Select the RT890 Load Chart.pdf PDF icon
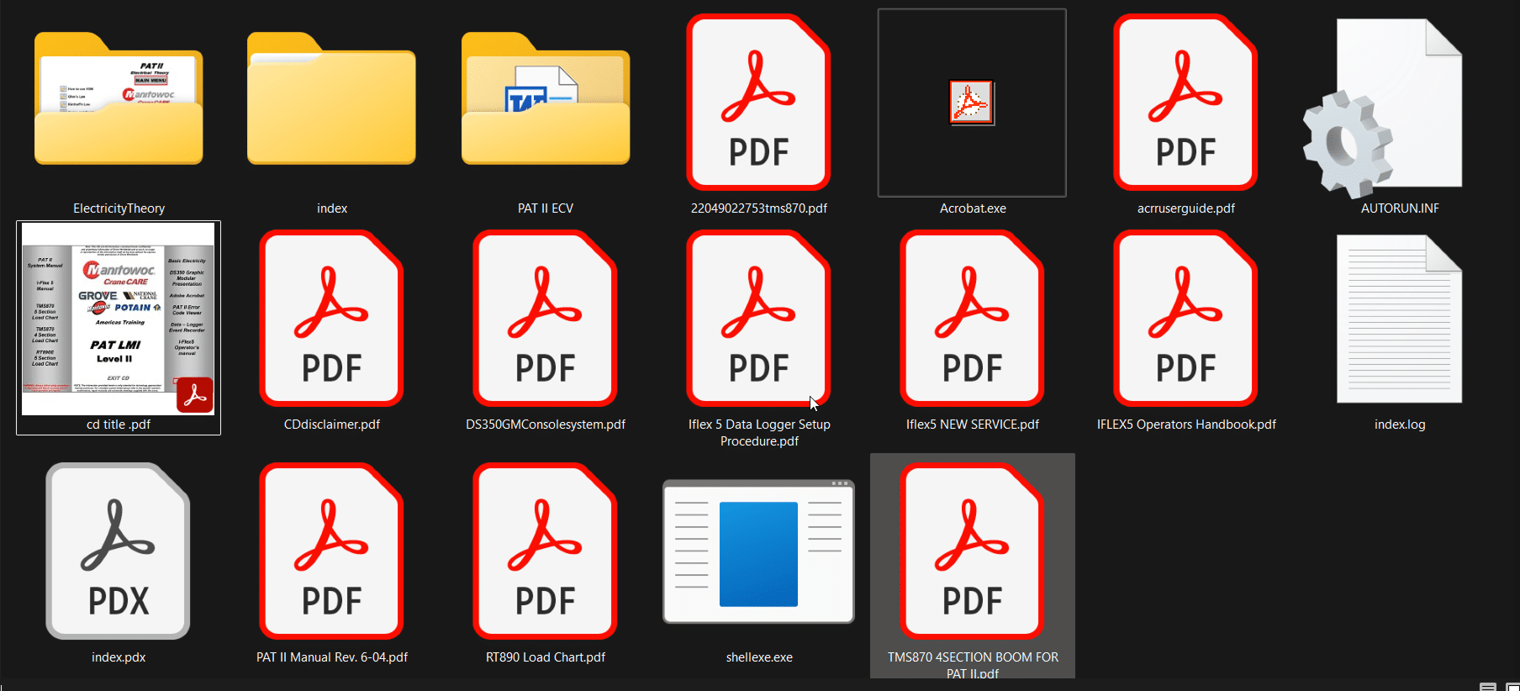The width and height of the screenshot is (1520, 691). pyautogui.click(x=546, y=551)
